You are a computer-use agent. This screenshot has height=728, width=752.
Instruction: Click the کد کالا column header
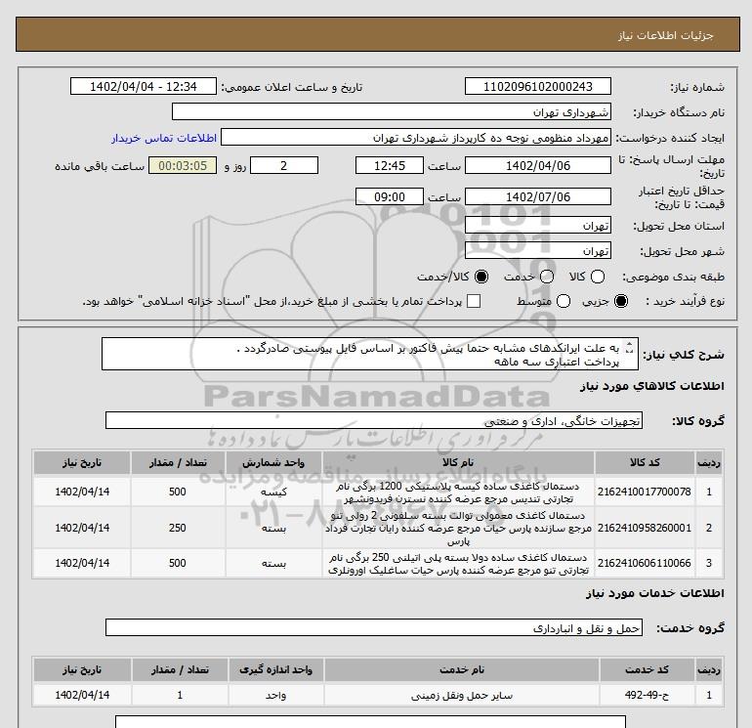645,462
